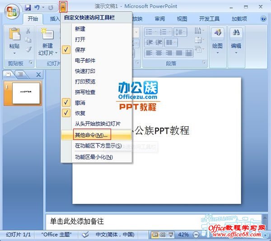Close the slides pane with the X
Image resolution: width=271 pixels, height=241 pixels.
point(38,74)
